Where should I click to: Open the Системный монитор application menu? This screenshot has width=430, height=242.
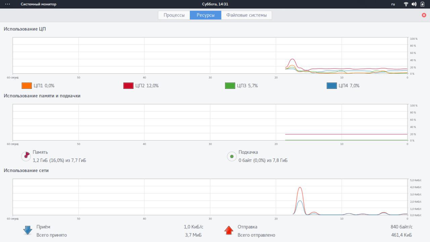[x=39, y=4]
